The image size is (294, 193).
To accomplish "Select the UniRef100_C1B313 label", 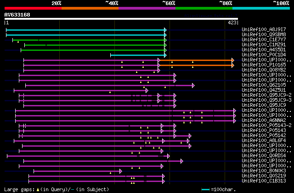I will [264, 181].
